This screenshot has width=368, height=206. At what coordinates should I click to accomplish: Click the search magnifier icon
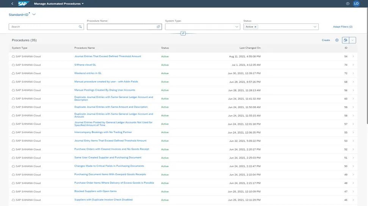pyautogui.click(x=80, y=27)
